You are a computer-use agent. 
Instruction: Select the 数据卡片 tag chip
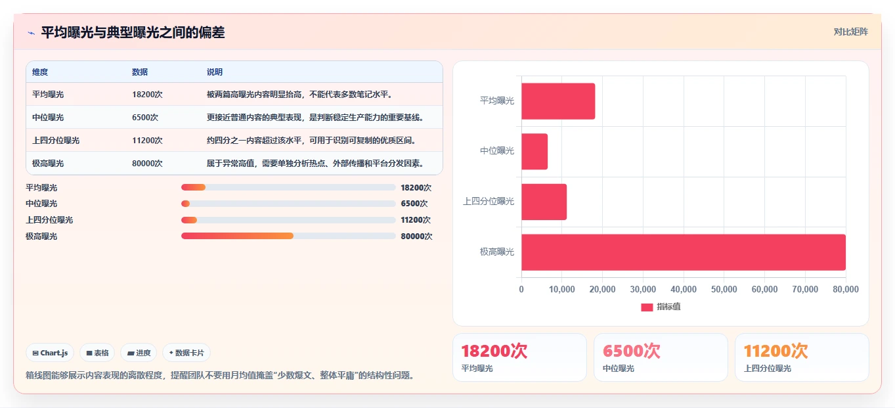click(186, 353)
